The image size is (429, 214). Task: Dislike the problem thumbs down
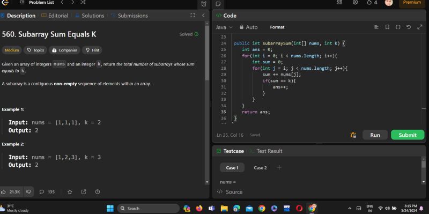28,192
